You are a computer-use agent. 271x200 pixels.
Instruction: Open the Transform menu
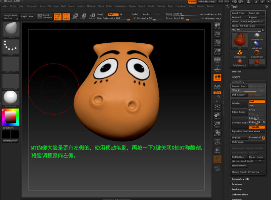(181, 6)
